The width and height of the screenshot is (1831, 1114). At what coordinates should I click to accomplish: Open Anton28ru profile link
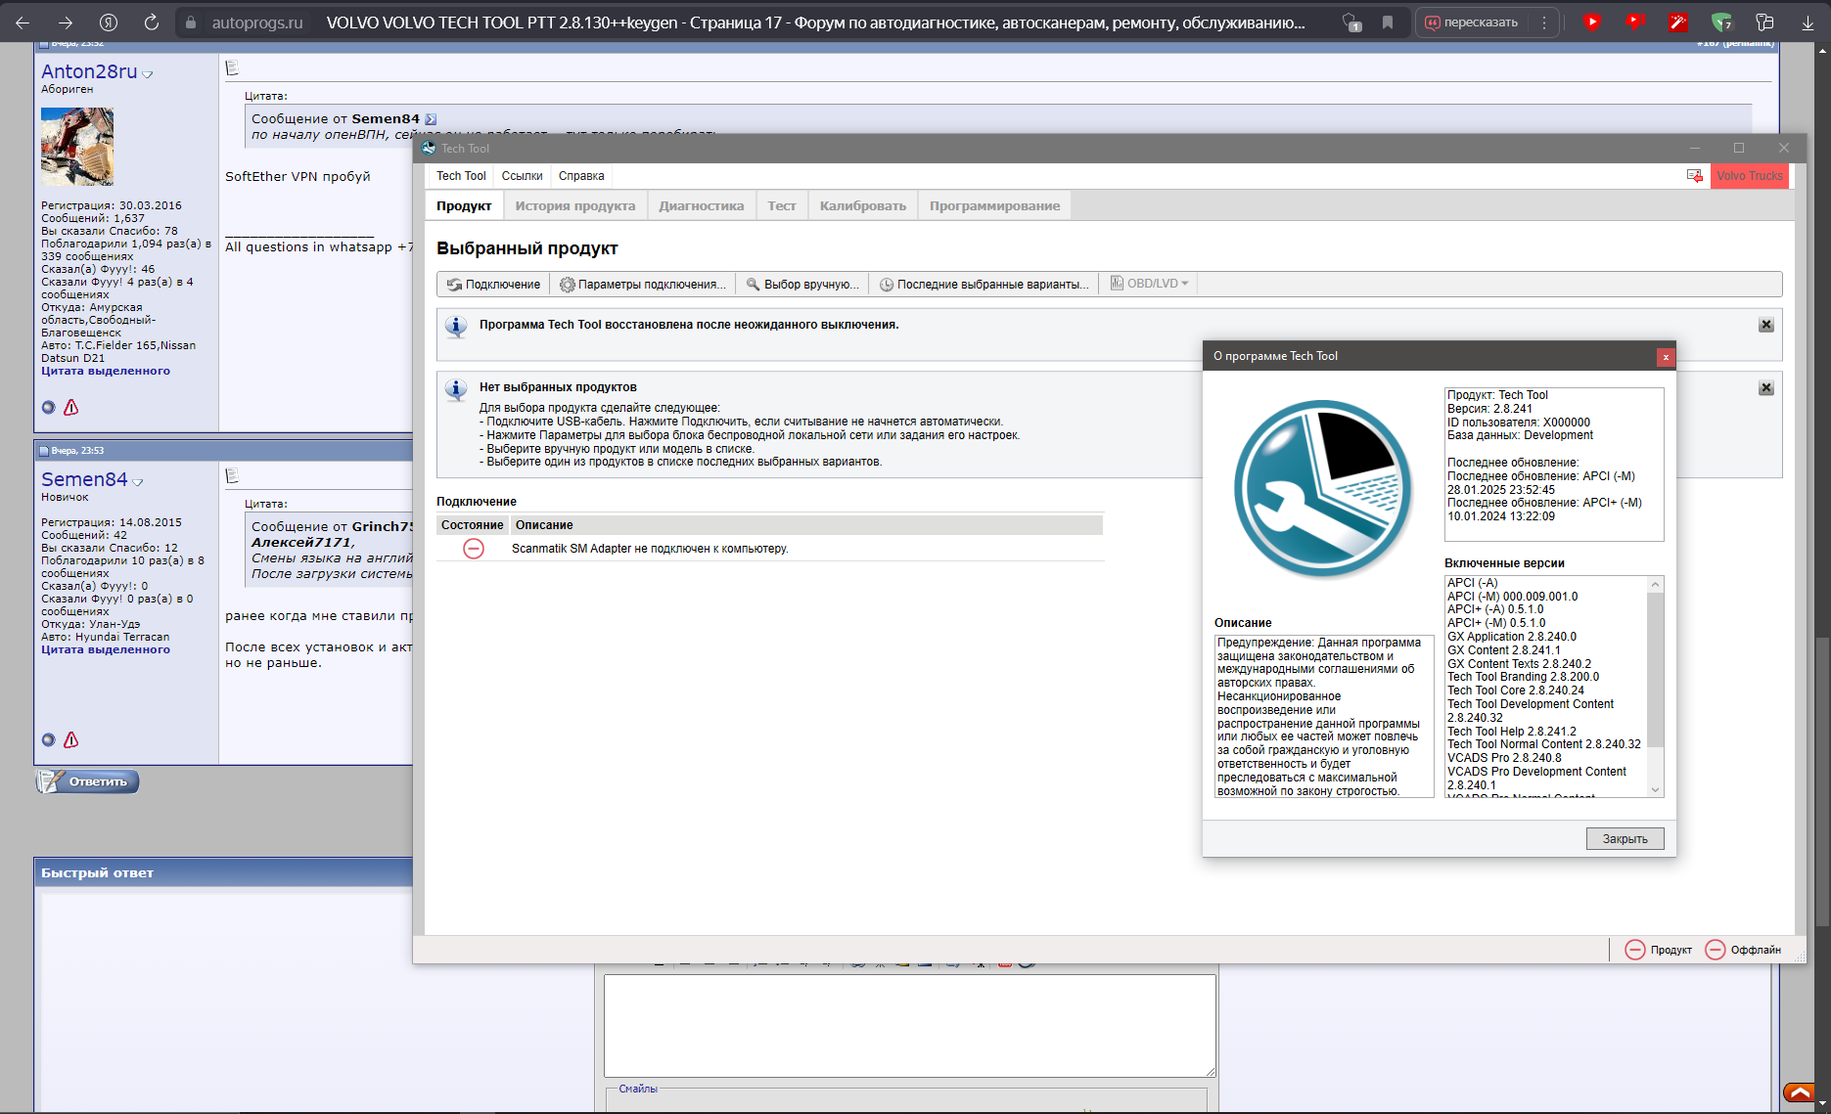tap(89, 71)
